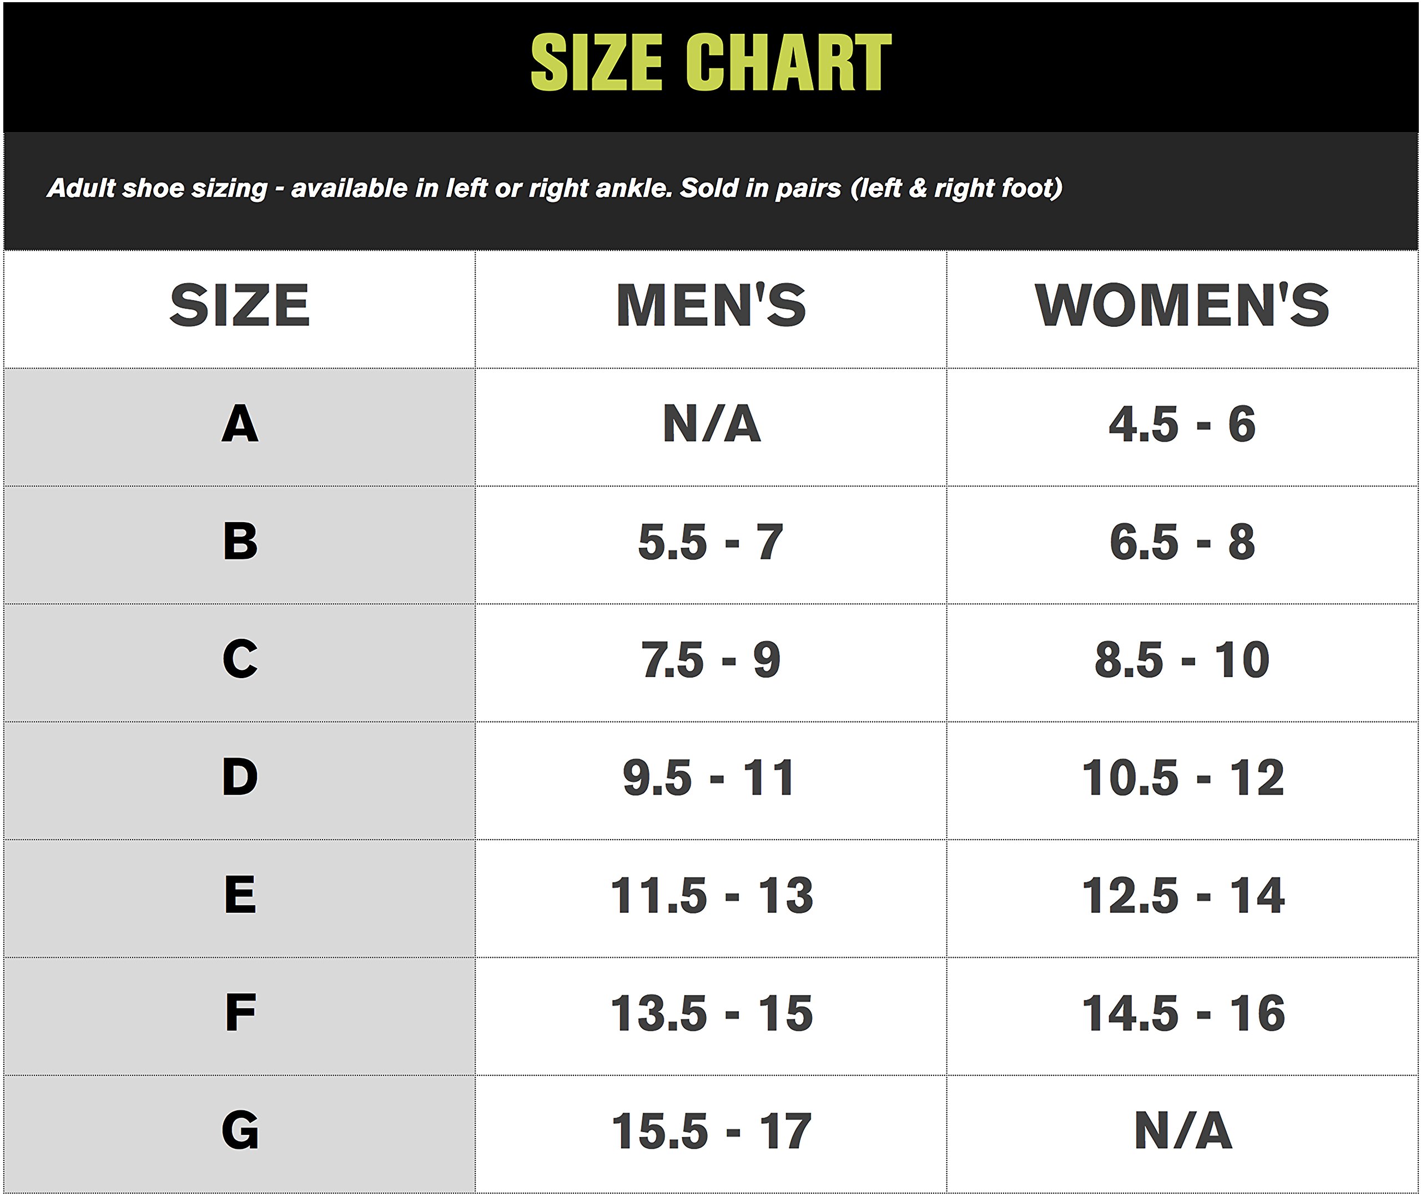This screenshot has width=1421, height=1197.
Task: Select the men's 9.5 - 11 cell
Action: (709, 777)
